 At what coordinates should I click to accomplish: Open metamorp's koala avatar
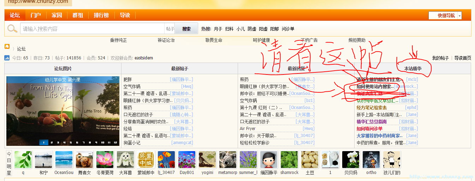click(x=228, y=160)
